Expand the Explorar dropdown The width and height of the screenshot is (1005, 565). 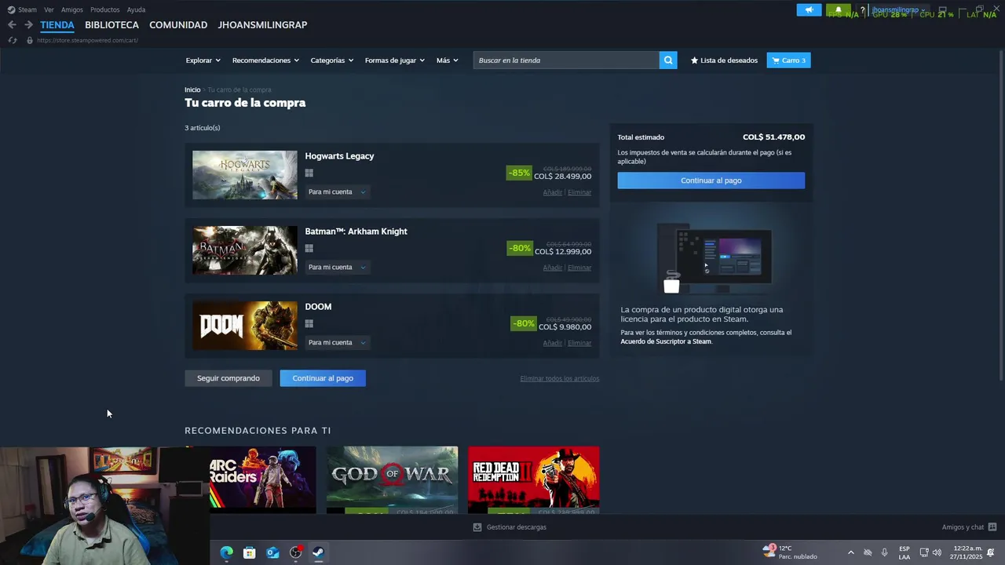pos(203,60)
